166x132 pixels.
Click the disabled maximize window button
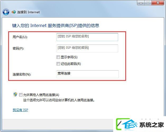tap(148, 3)
